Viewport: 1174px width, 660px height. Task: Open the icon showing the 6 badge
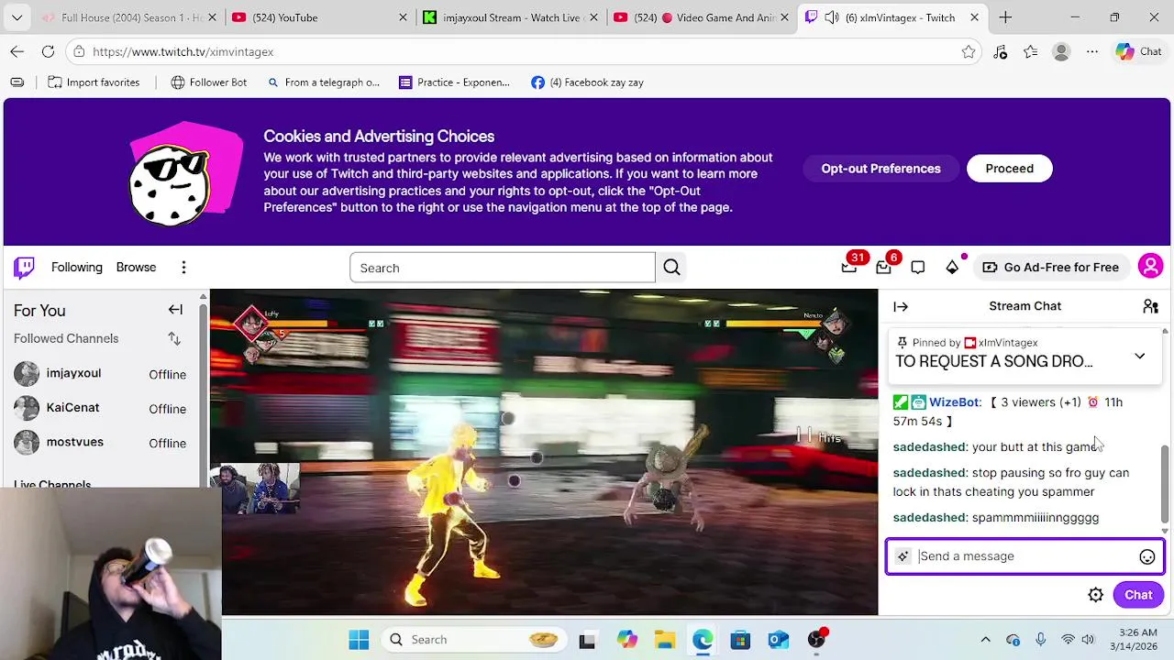coord(883,268)
